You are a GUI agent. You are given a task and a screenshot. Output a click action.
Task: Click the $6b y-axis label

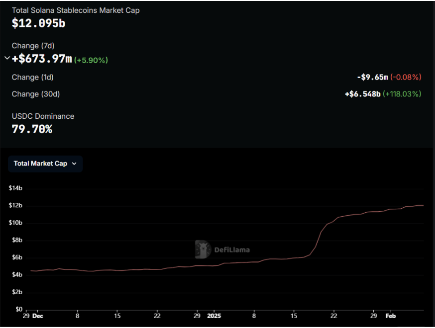pos(17,257)
